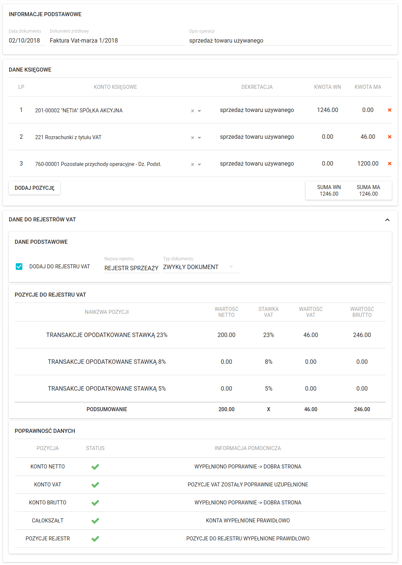
Task: Click the Podsumowanie row label
Action: tap(107, 409)
